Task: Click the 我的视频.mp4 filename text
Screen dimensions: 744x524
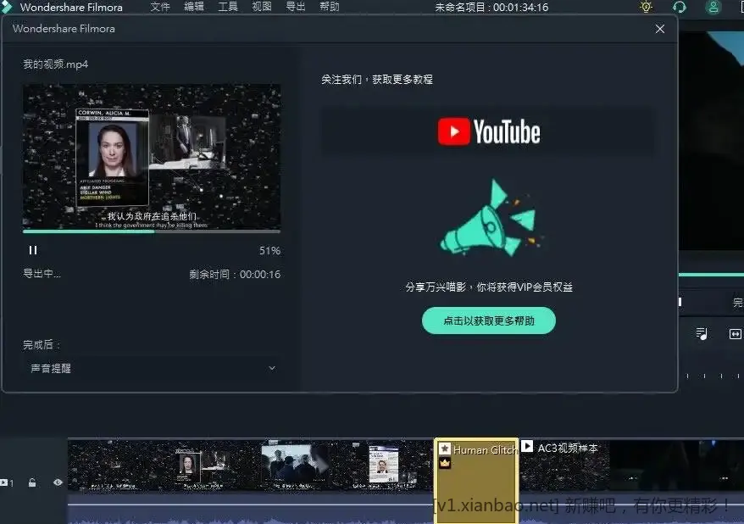Action: pos(56,64)
